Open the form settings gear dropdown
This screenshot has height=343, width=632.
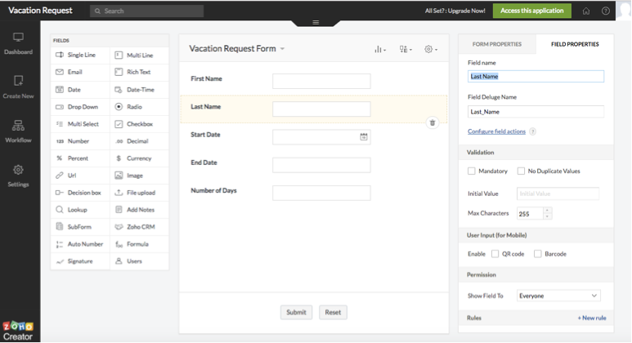pos(431,49)
